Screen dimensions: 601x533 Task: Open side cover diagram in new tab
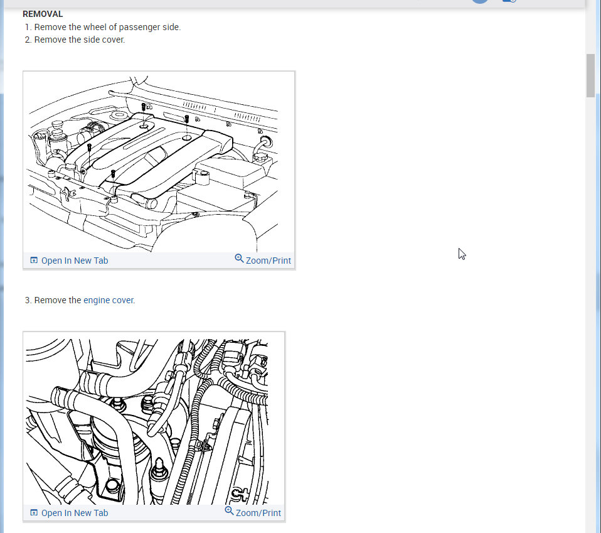click(x=69, y=261)
